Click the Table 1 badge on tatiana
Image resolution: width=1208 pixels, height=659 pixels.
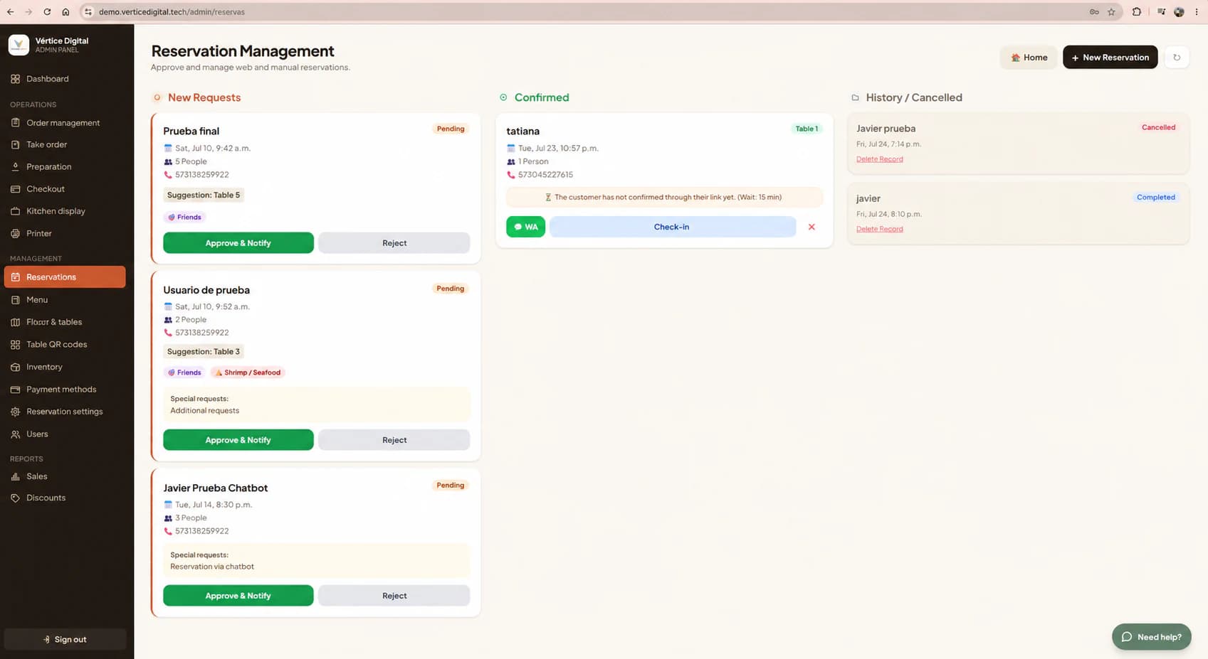click(807, 129)
